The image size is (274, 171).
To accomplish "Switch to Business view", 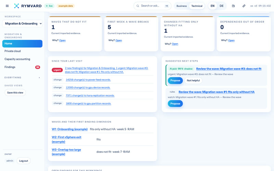I will tap(182, 6).
